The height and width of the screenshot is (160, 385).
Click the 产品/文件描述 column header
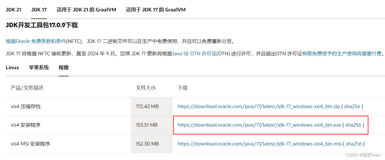pyautogui.click(x=27, y=88)
